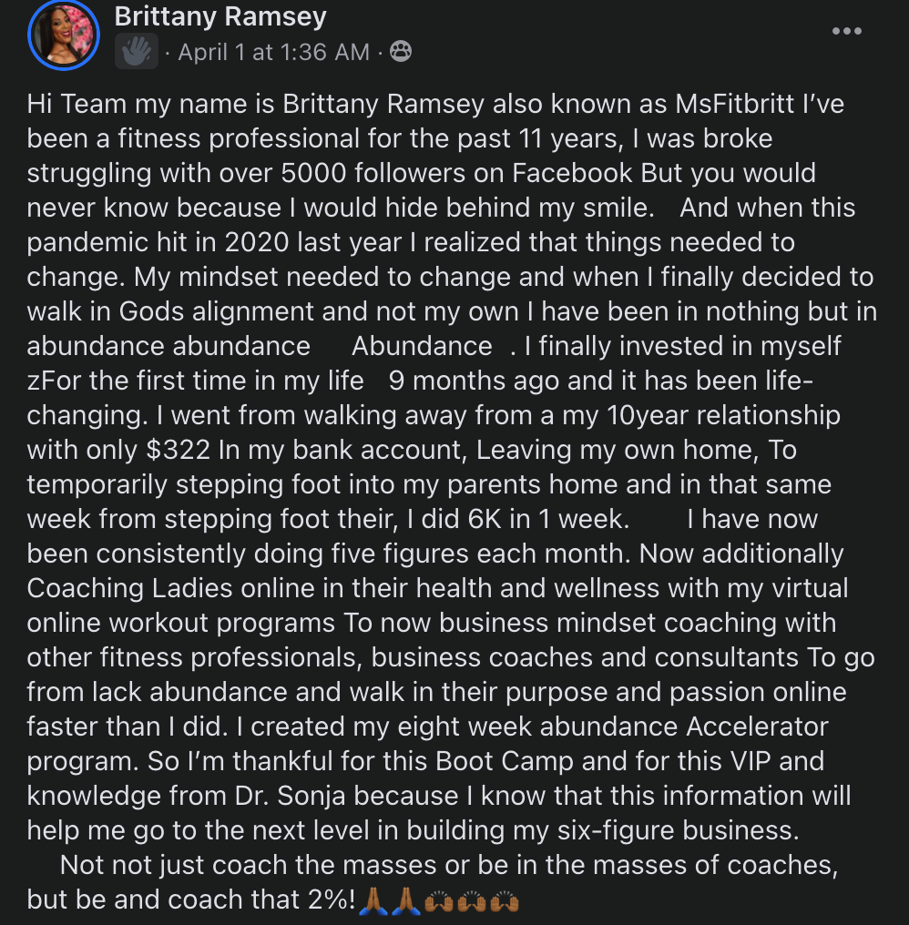909x925 pixels.
Task: Click the waving hand new member badge
Action: pos(137,52)
